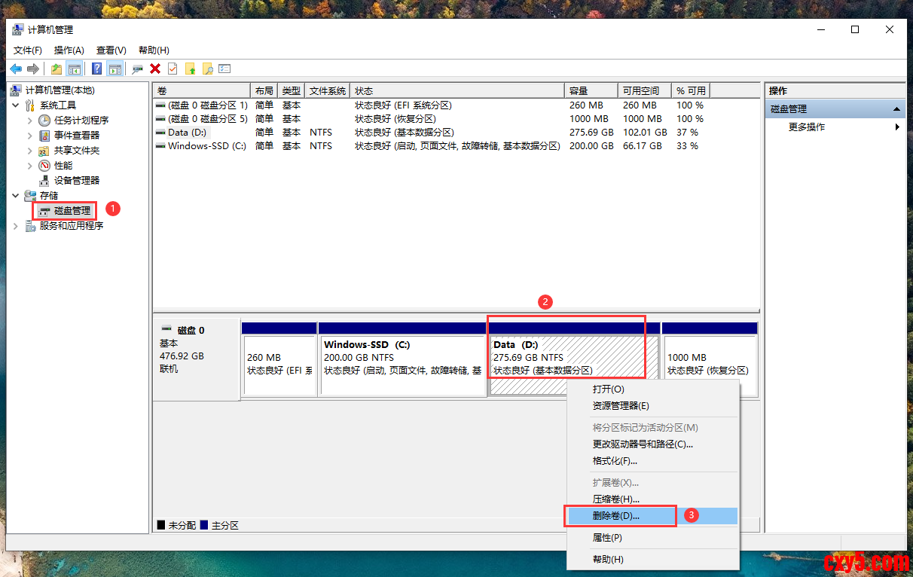Select 格式化(F)... in the context menu
Viewport: 913px width, 577px height.
615,461
